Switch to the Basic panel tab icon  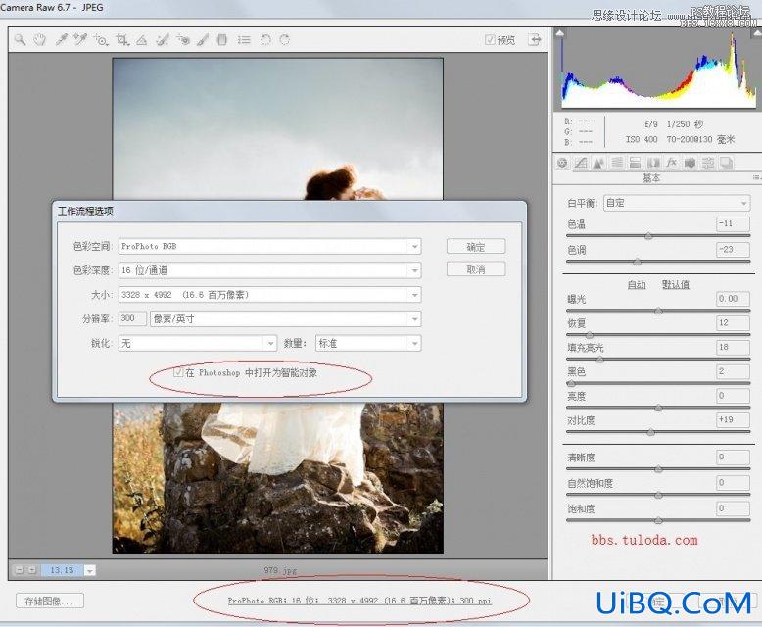tap(563, 163)
